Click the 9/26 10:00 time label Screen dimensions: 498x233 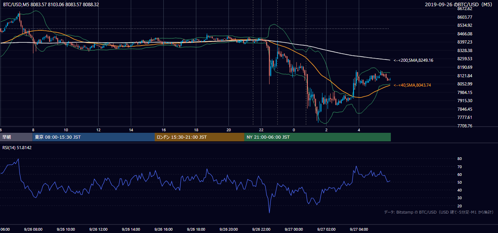(65, 230)
